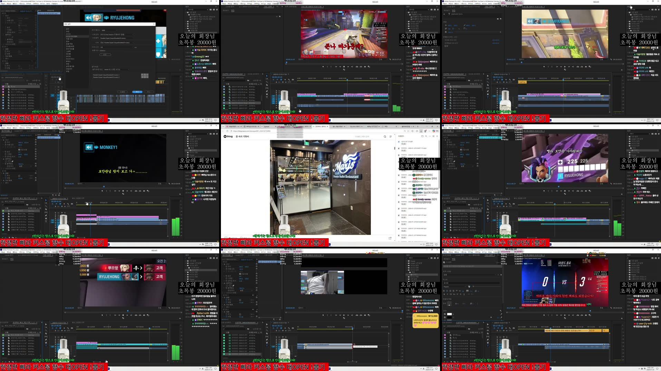Screen dimensions: 661x371
Task: Open the 꿈 속의 국화쥐 blog title link
Action: pyautogui.click(x=243, y=136)
